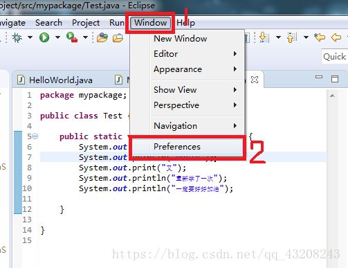Open the Debug dropdown arrow

pyautogui.click(x=30, y=37)
